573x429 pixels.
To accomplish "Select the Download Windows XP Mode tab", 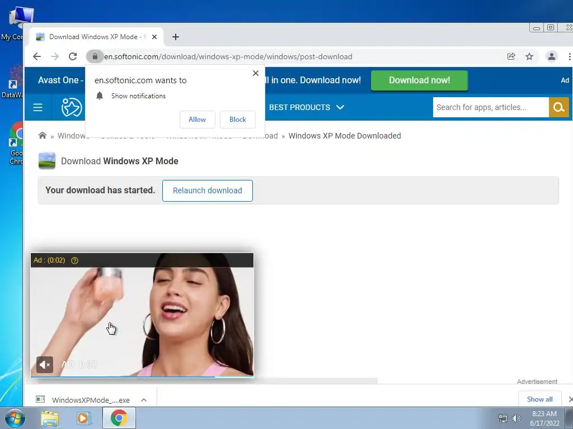I will [97, 37].
